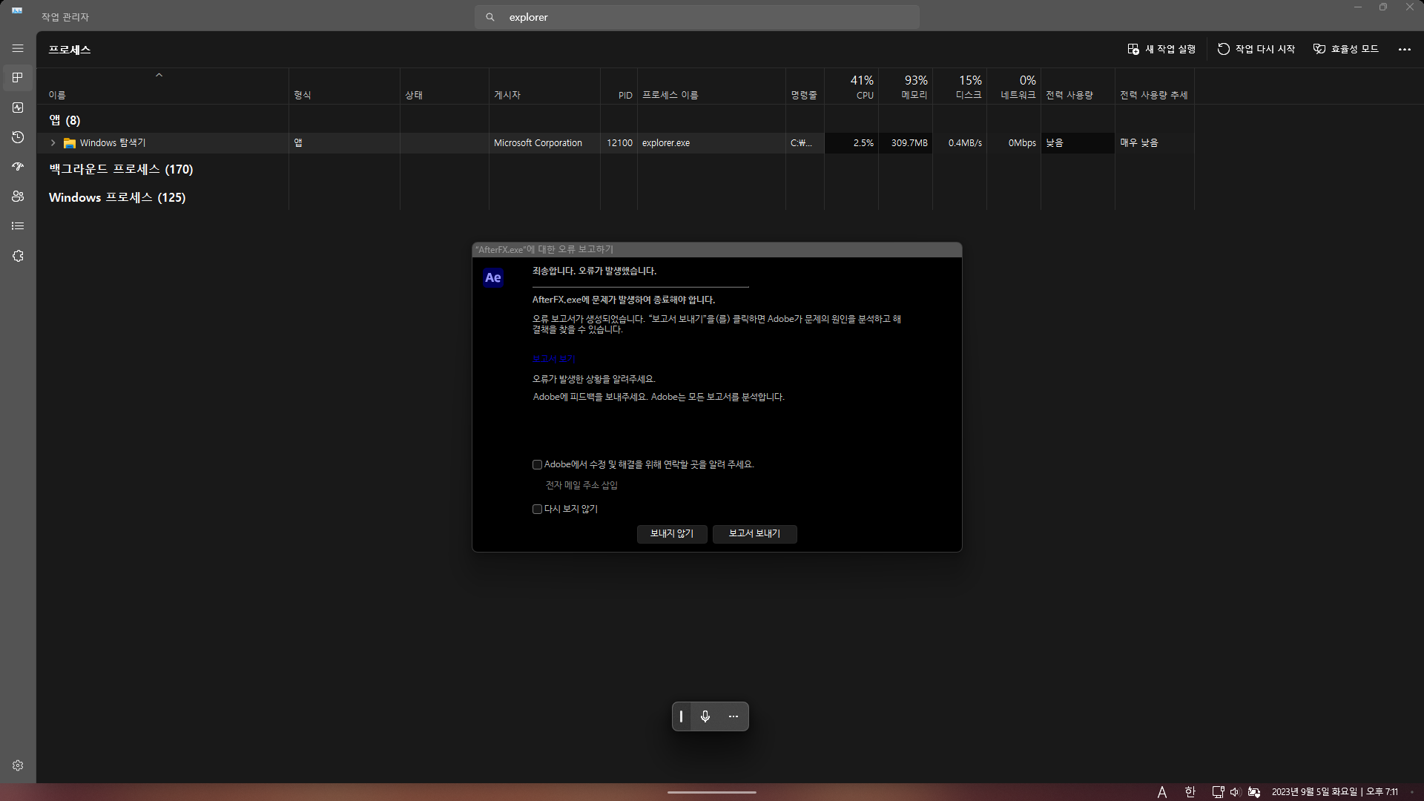Open voice typing widget options menu

tap(733, 716)
